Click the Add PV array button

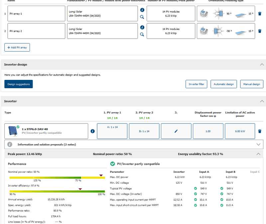pos(17,48)
